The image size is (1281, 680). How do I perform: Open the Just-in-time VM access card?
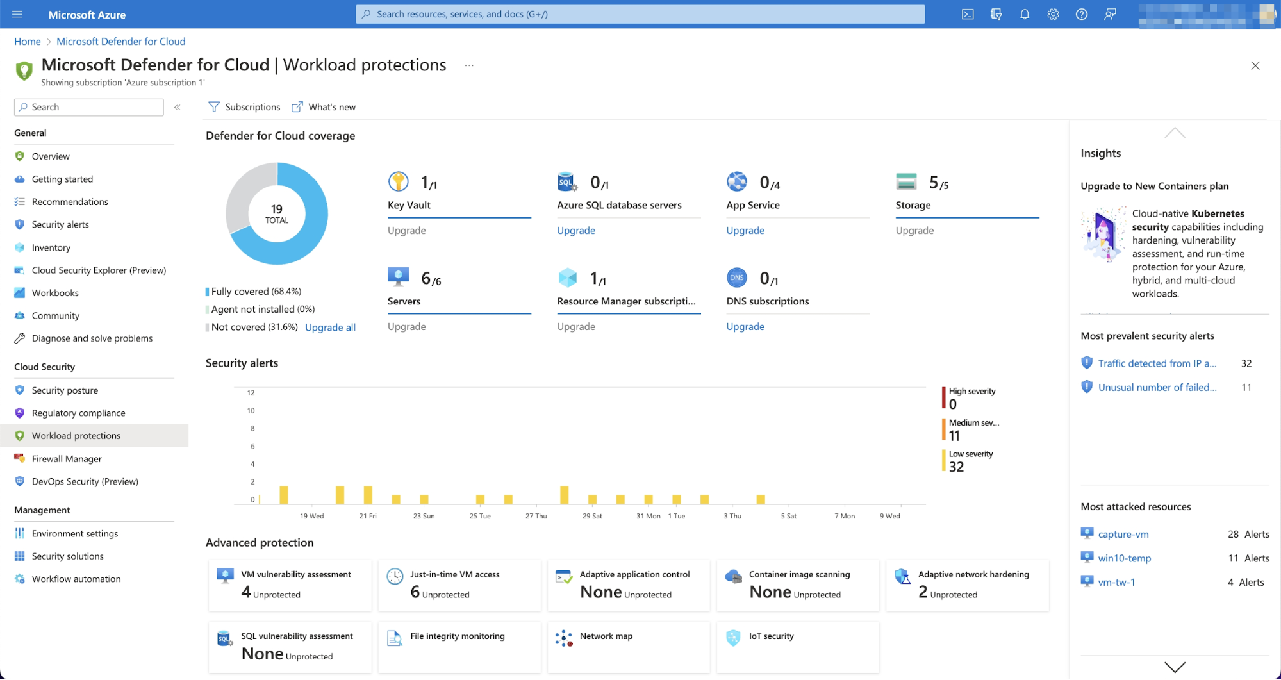[x=459, y=585]
